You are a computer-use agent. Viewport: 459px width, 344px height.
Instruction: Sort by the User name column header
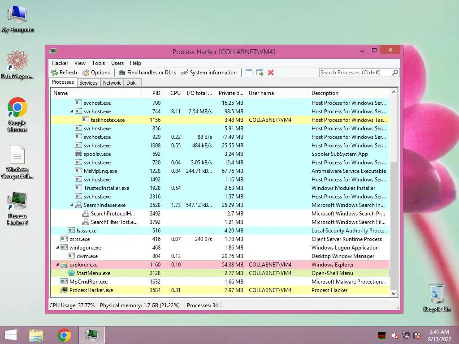tap(277, 93)
